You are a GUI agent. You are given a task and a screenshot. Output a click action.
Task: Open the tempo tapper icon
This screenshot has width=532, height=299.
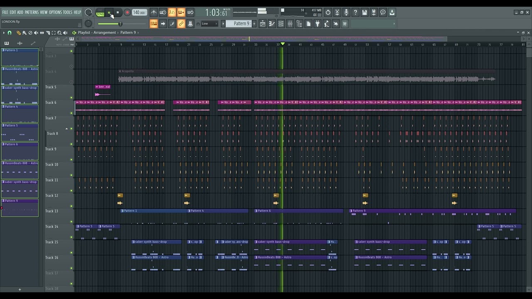pos(327,24)
